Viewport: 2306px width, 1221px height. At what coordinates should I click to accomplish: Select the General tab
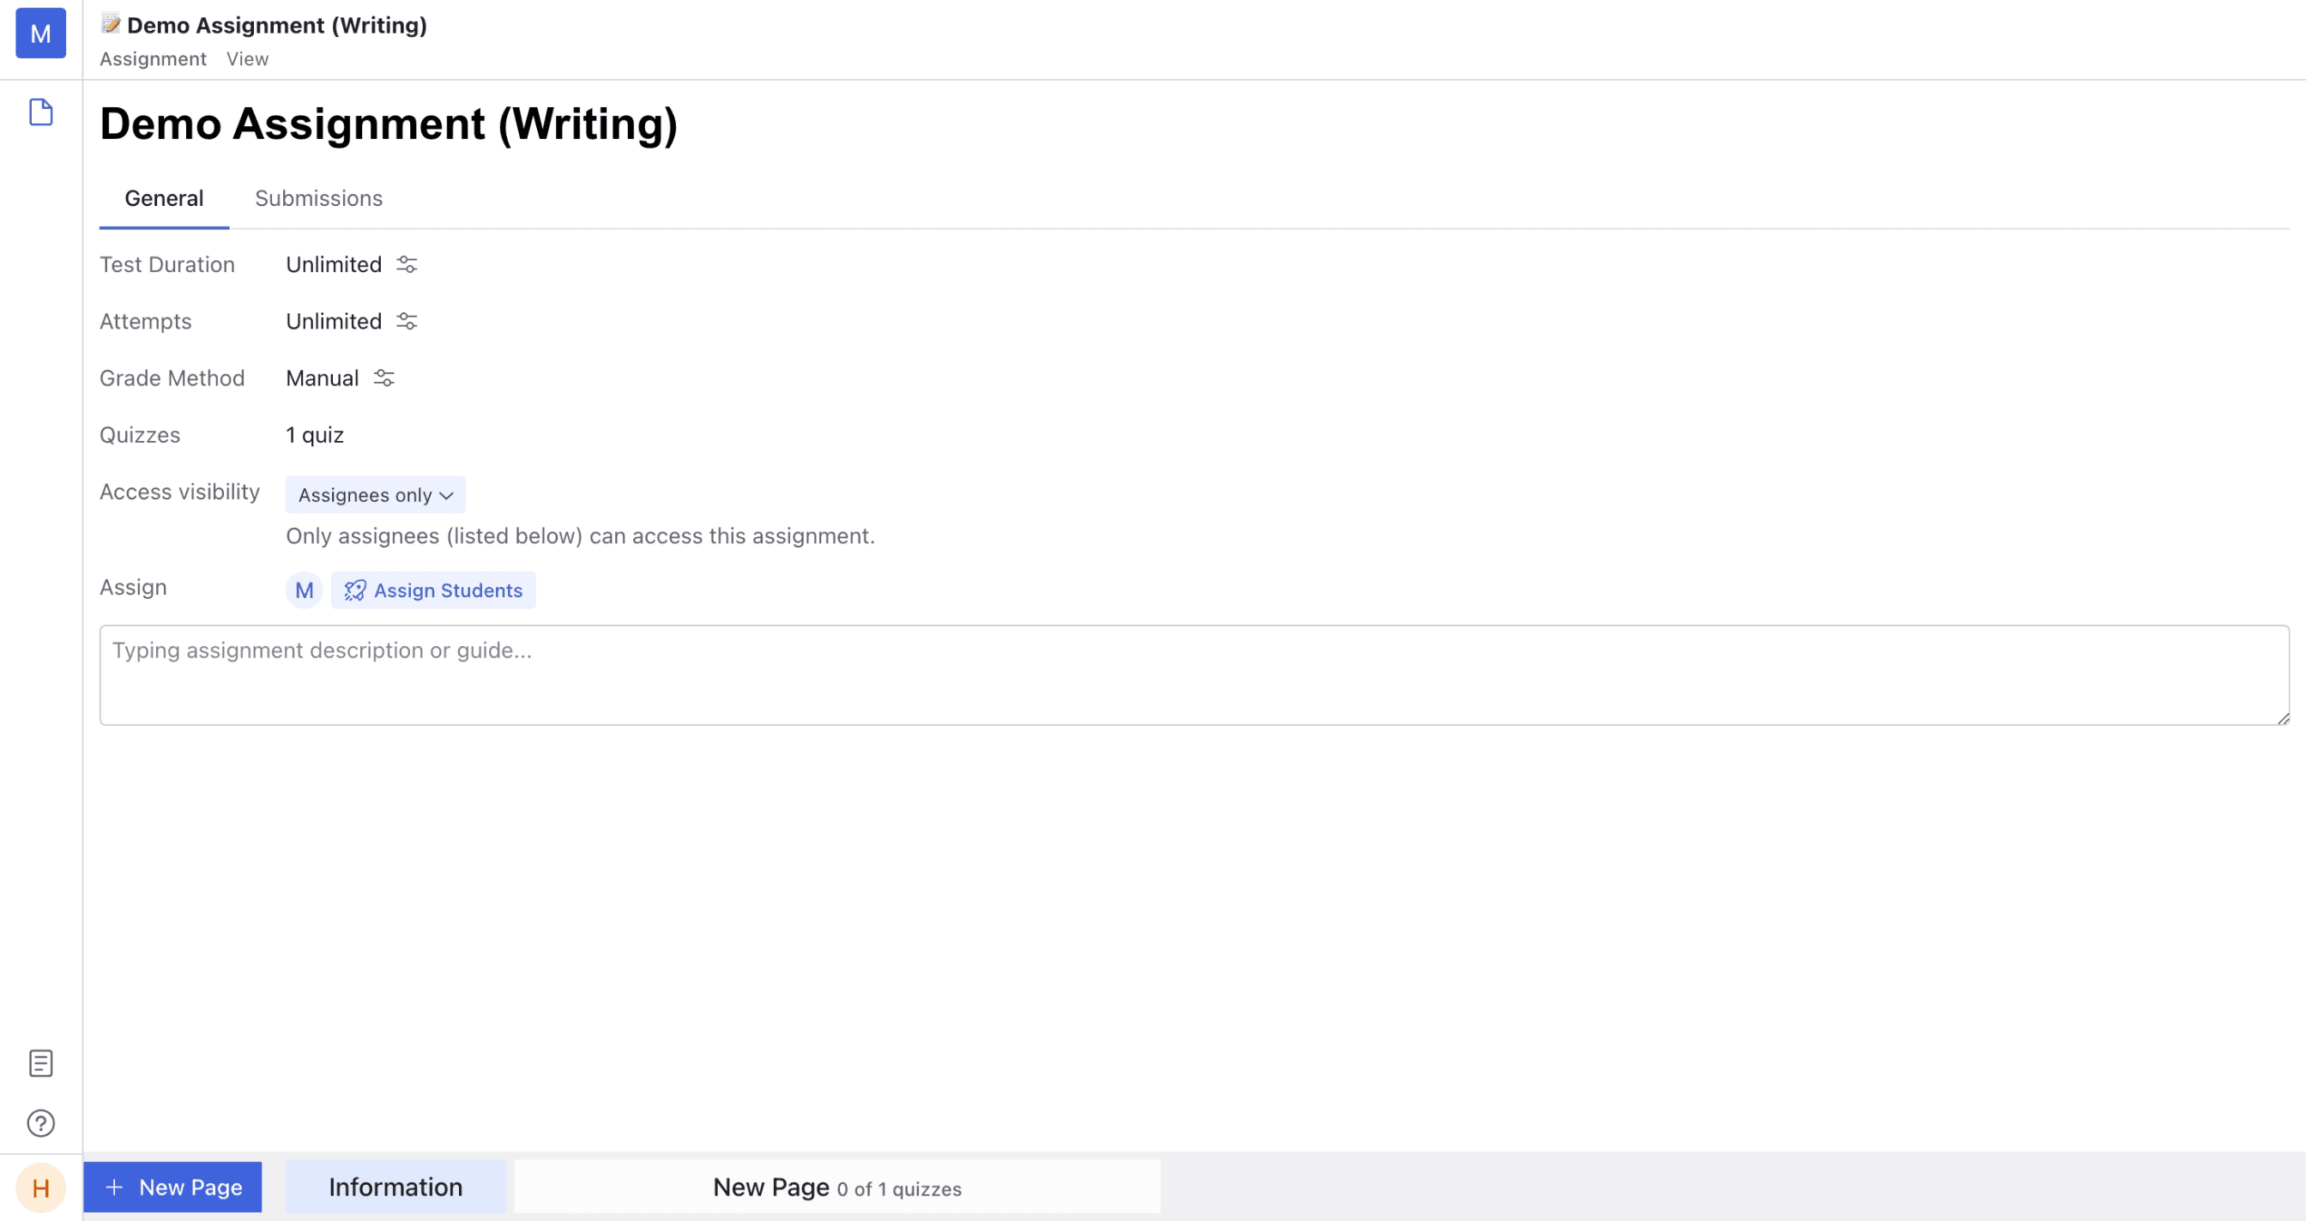click(x=163, y=196)
